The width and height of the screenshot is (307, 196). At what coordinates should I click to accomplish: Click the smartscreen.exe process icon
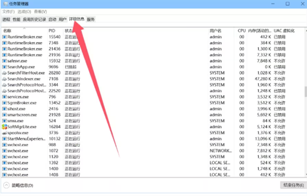click(x=4, y=115)
